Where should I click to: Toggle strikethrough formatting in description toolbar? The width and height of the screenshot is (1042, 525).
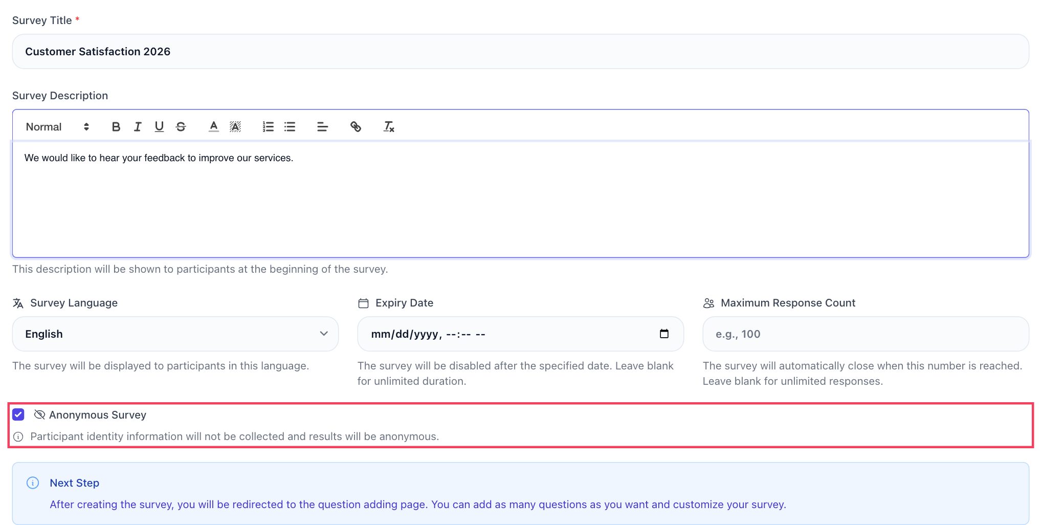(x=181, y=127)
